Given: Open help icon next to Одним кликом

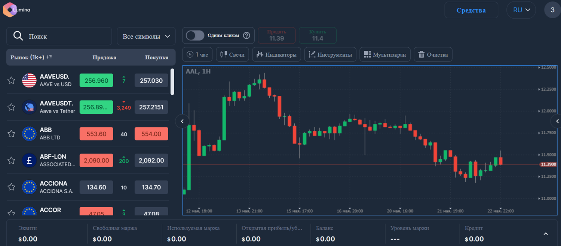Looking at the screenshot, I should click(x=246, y=35).
